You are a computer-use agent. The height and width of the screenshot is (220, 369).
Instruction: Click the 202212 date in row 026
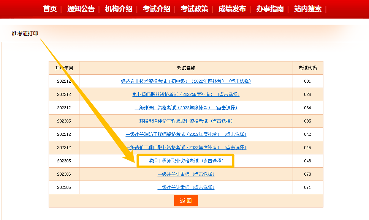[x=64, y=94]
